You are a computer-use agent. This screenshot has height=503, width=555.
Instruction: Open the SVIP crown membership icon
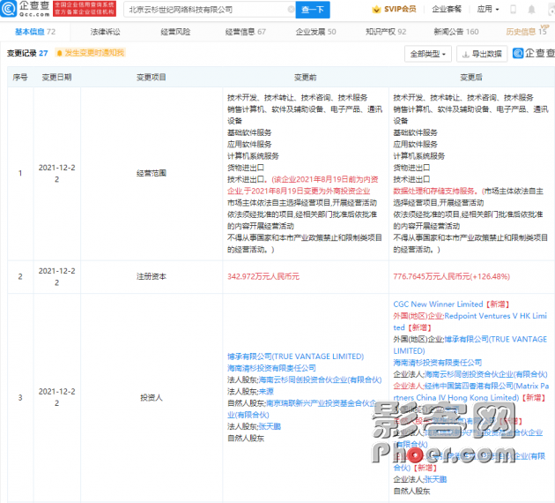[x=376, y=10]
